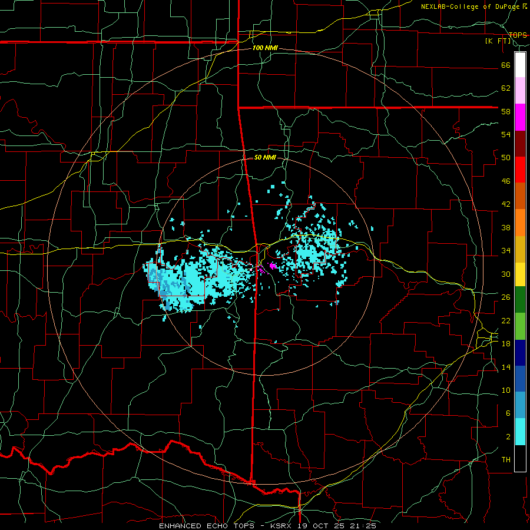Click the 100 NMI range ring label
The height and width of the screenshot is (530, 530).
pyautogui.click(x=265, y=48)
